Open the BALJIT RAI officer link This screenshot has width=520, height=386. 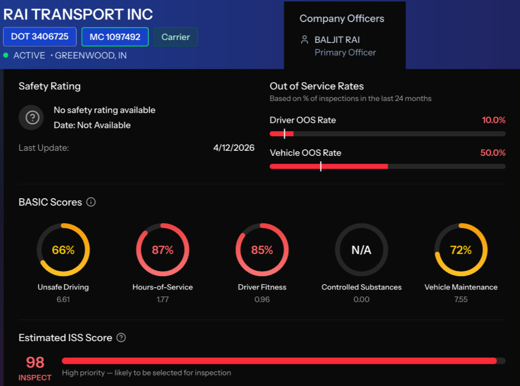coord(337,40)
